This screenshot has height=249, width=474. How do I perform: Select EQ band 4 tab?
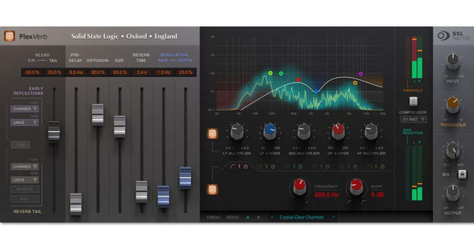[x=321, y=167]
